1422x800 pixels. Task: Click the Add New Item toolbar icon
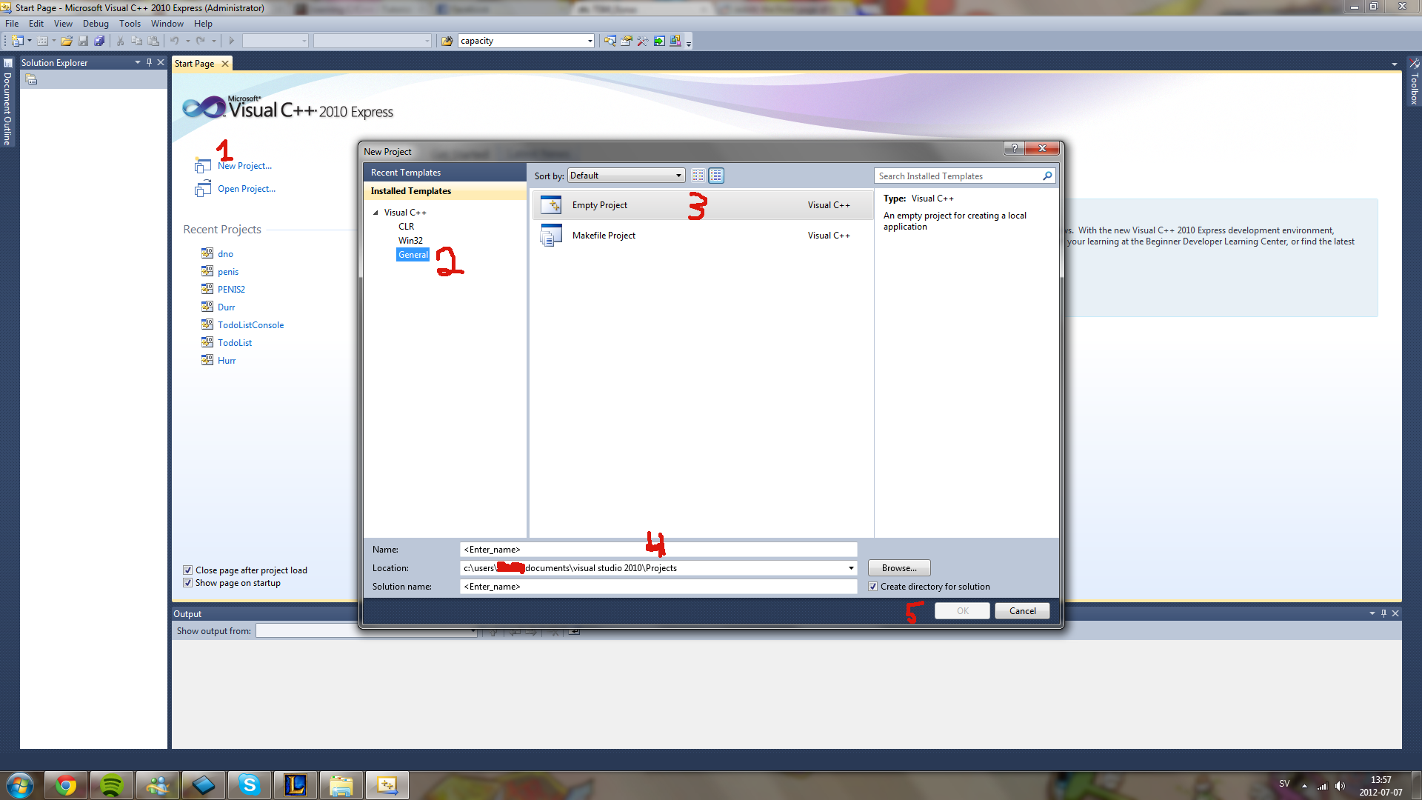pyautogui.click(x=42, y=41)
